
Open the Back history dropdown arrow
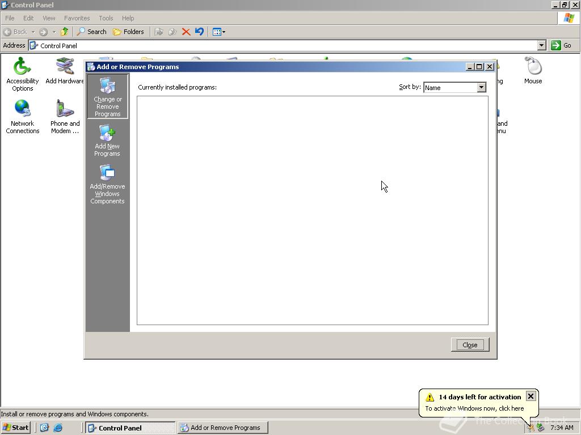coord(33,32)
